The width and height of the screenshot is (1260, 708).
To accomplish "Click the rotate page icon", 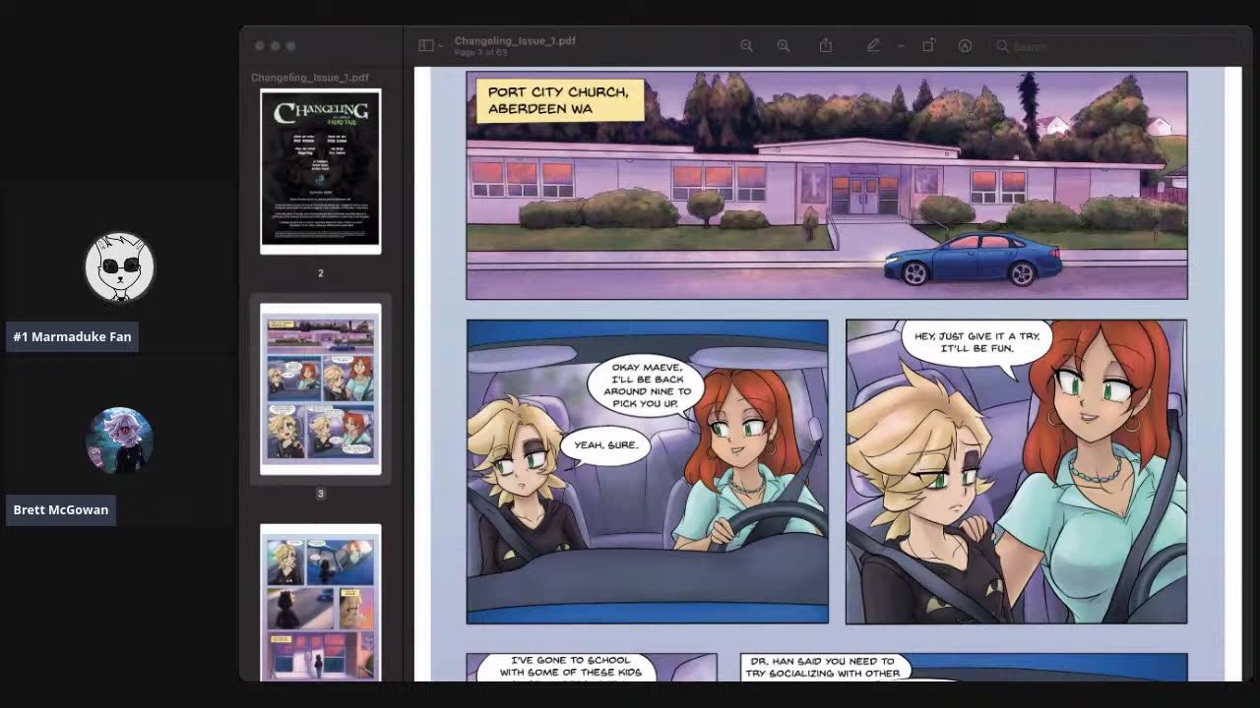I will pos(928,45).
